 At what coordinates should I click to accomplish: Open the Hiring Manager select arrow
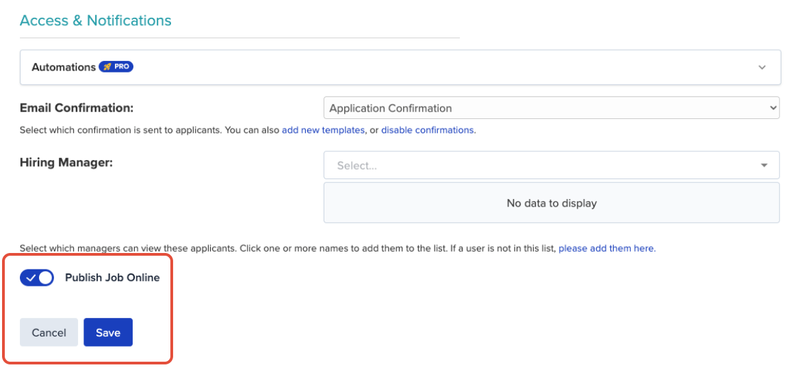[x=764, y=165]
